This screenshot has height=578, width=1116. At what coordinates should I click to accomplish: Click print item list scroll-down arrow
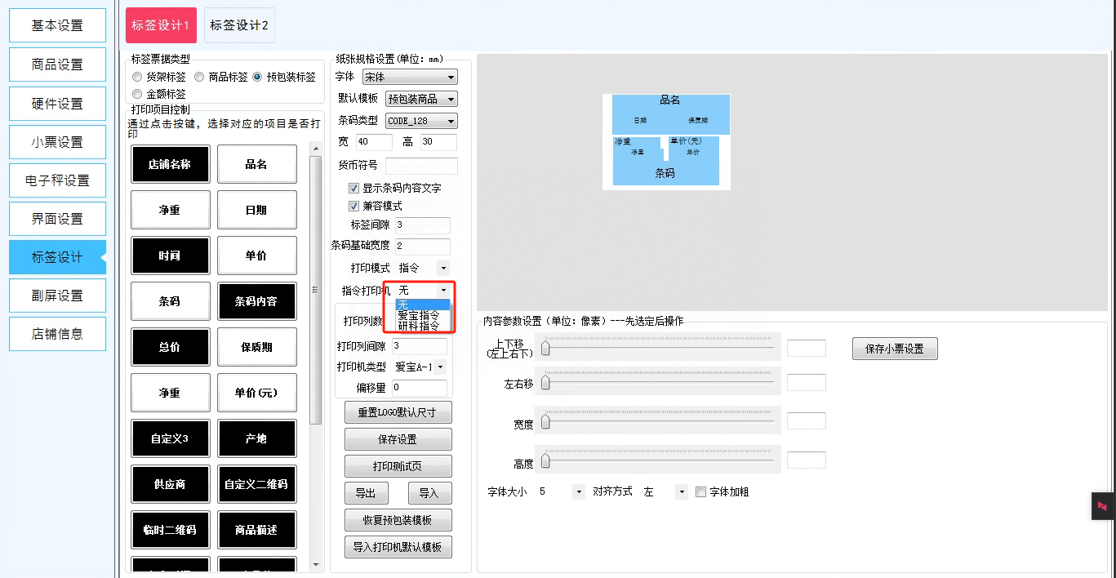[x=316, y=565]
